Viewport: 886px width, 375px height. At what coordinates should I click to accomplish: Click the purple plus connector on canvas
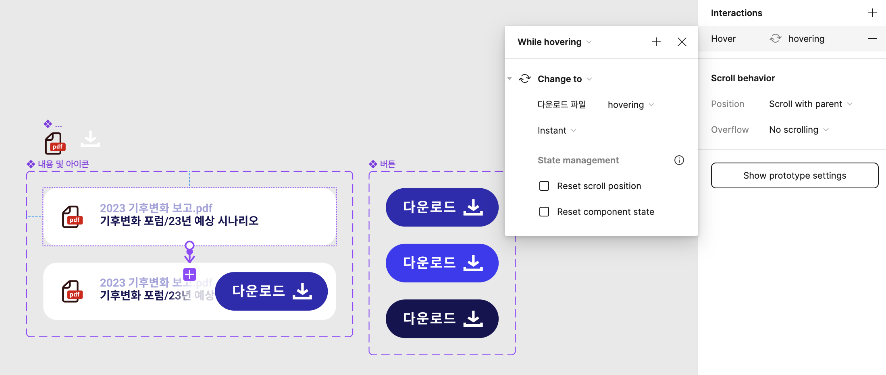tap(189, 274)
